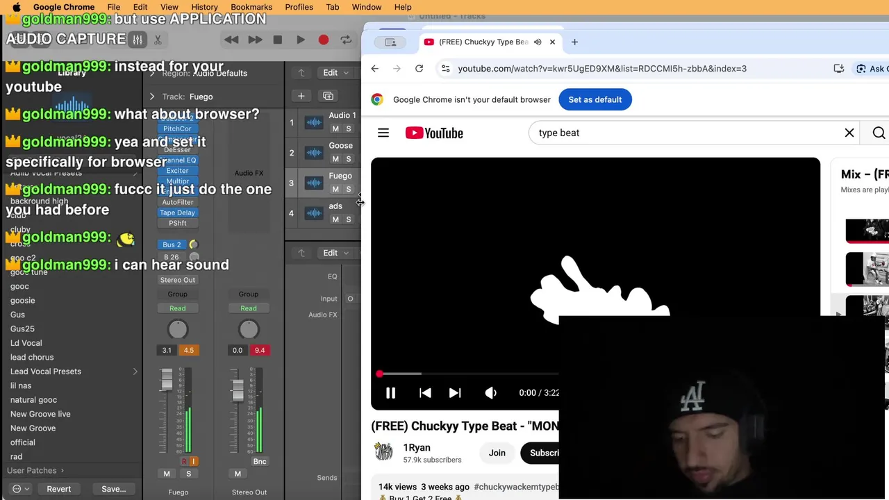This screenshot has height=500, width=889.
Task: Mute the Audio 1 track
Action: pyautogui.click(x=335, y=128)
